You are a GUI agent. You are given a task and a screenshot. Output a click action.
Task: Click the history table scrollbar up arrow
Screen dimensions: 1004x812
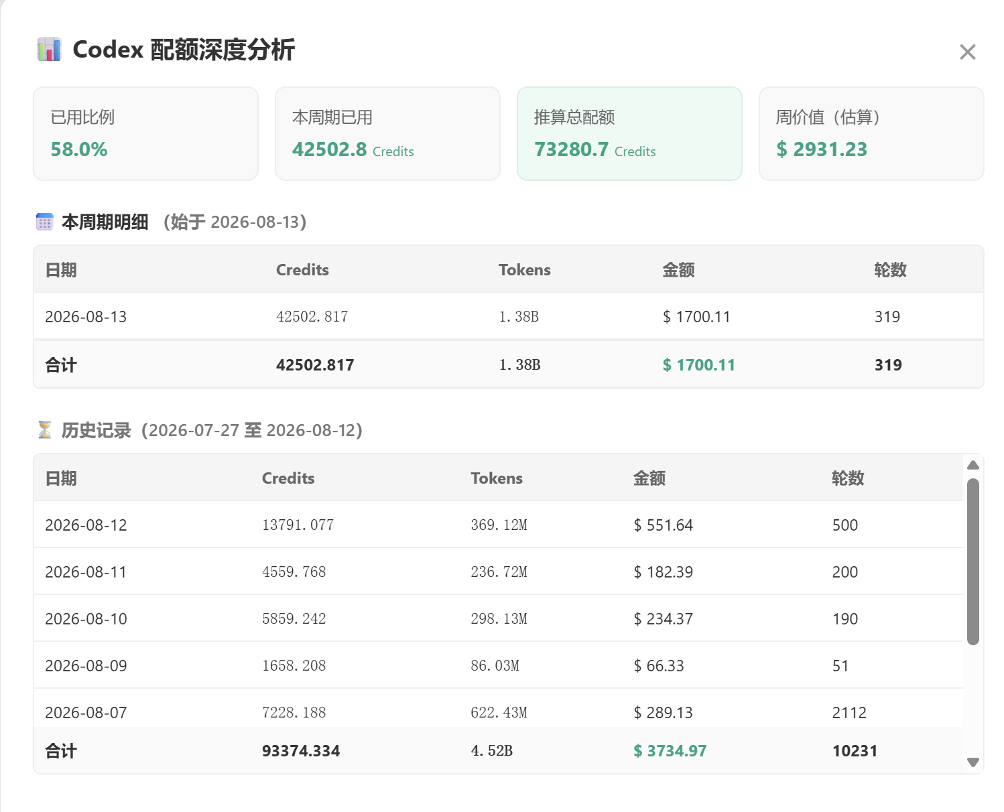973,465
